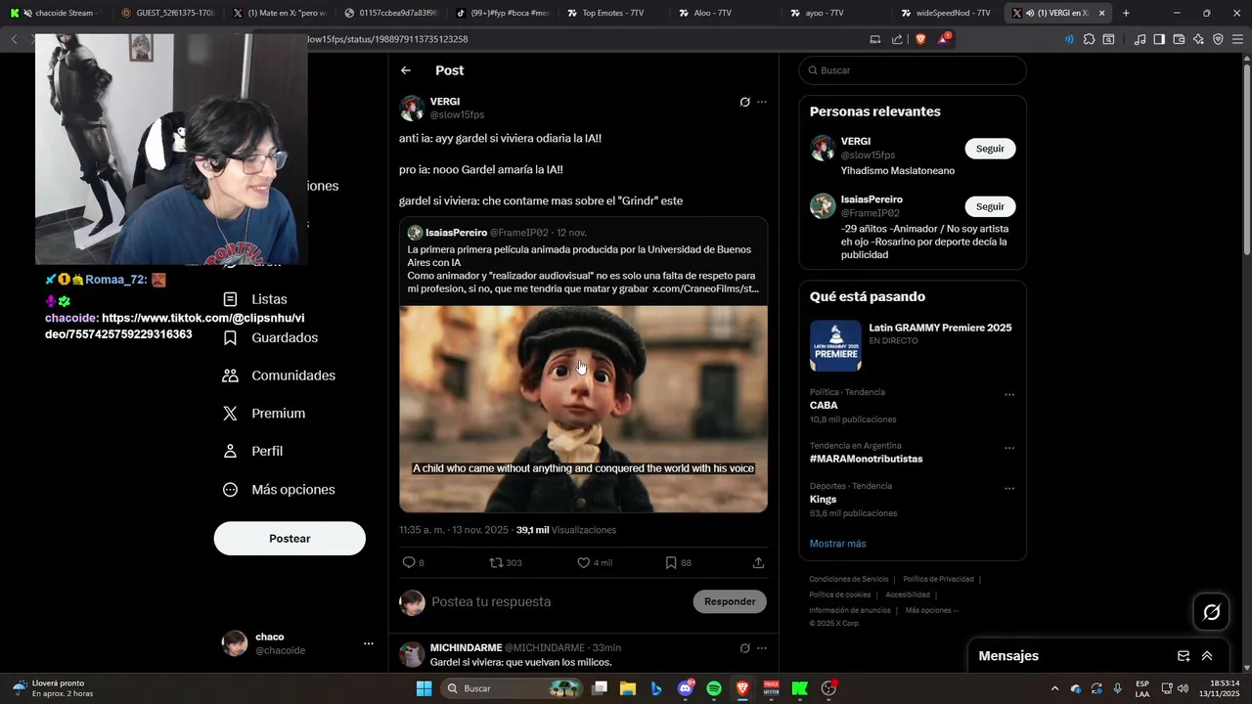Click the floating Grok button
Viewport: 1252px width, 704px height.
1211,612
